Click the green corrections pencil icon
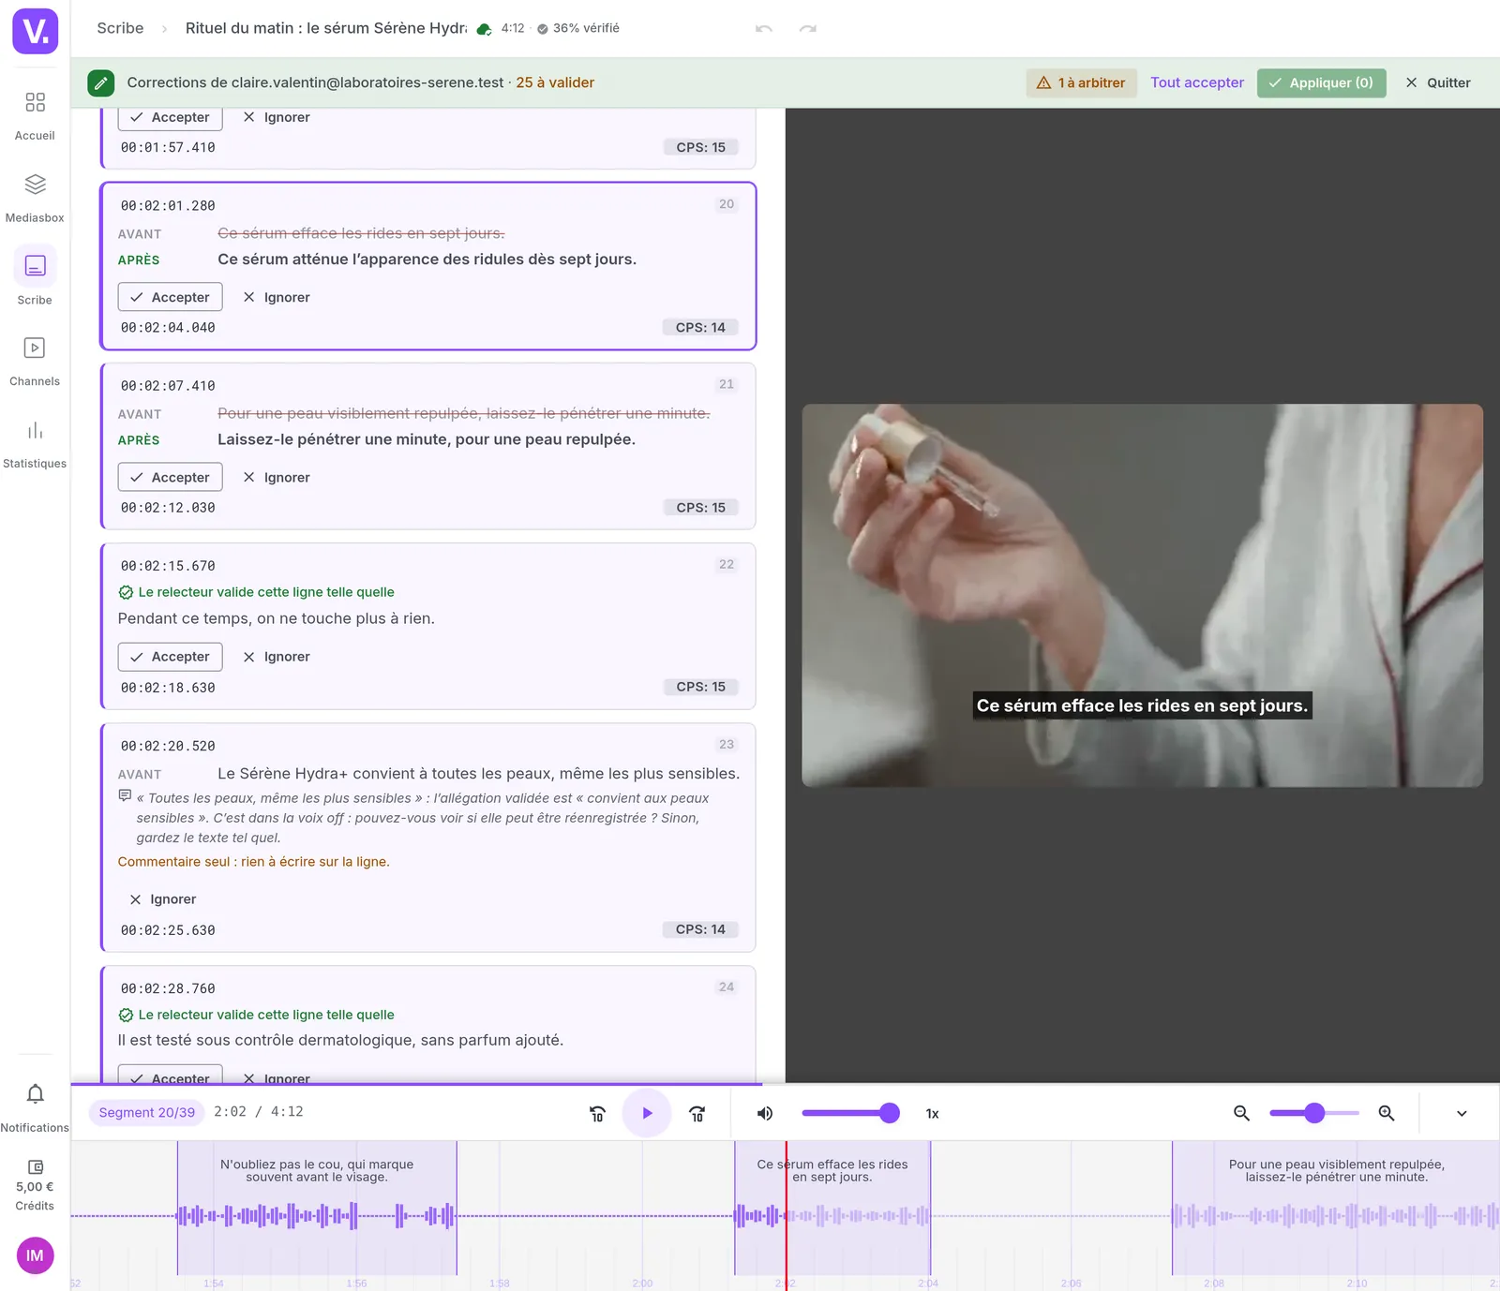The height and width of the screenshot is (1291, 1500). [101, 82]
